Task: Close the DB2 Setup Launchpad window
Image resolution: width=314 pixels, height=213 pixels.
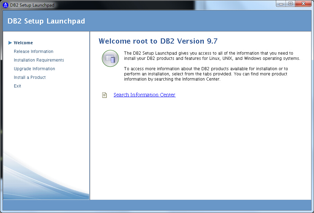Action: (x=303, y=3)
